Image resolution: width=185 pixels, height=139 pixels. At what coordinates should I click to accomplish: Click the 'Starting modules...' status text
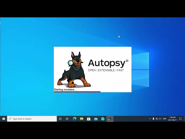(65, 89)
